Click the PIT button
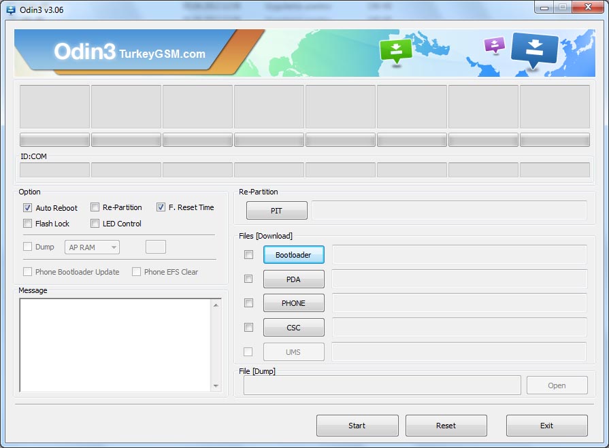Screen dimensions: 609x448 pos(276,211)
